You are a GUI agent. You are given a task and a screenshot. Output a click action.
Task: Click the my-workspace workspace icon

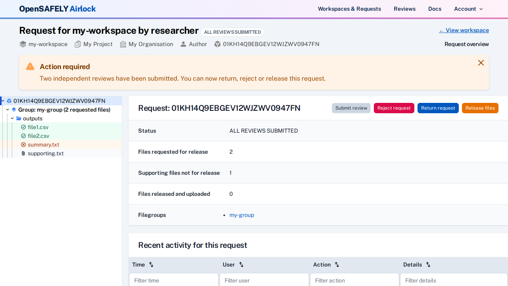23,44
